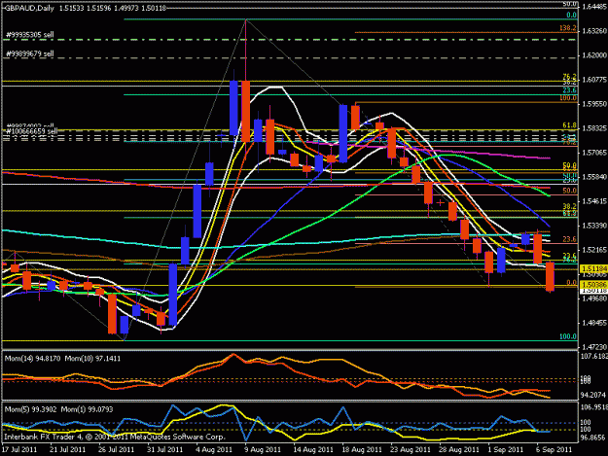
Task: Select the red 50.0 Fibonacci level label
Action: 570,191
